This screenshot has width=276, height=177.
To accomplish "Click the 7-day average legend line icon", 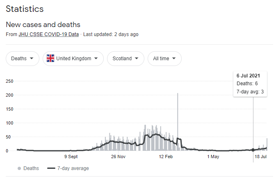I will [51, 168].
